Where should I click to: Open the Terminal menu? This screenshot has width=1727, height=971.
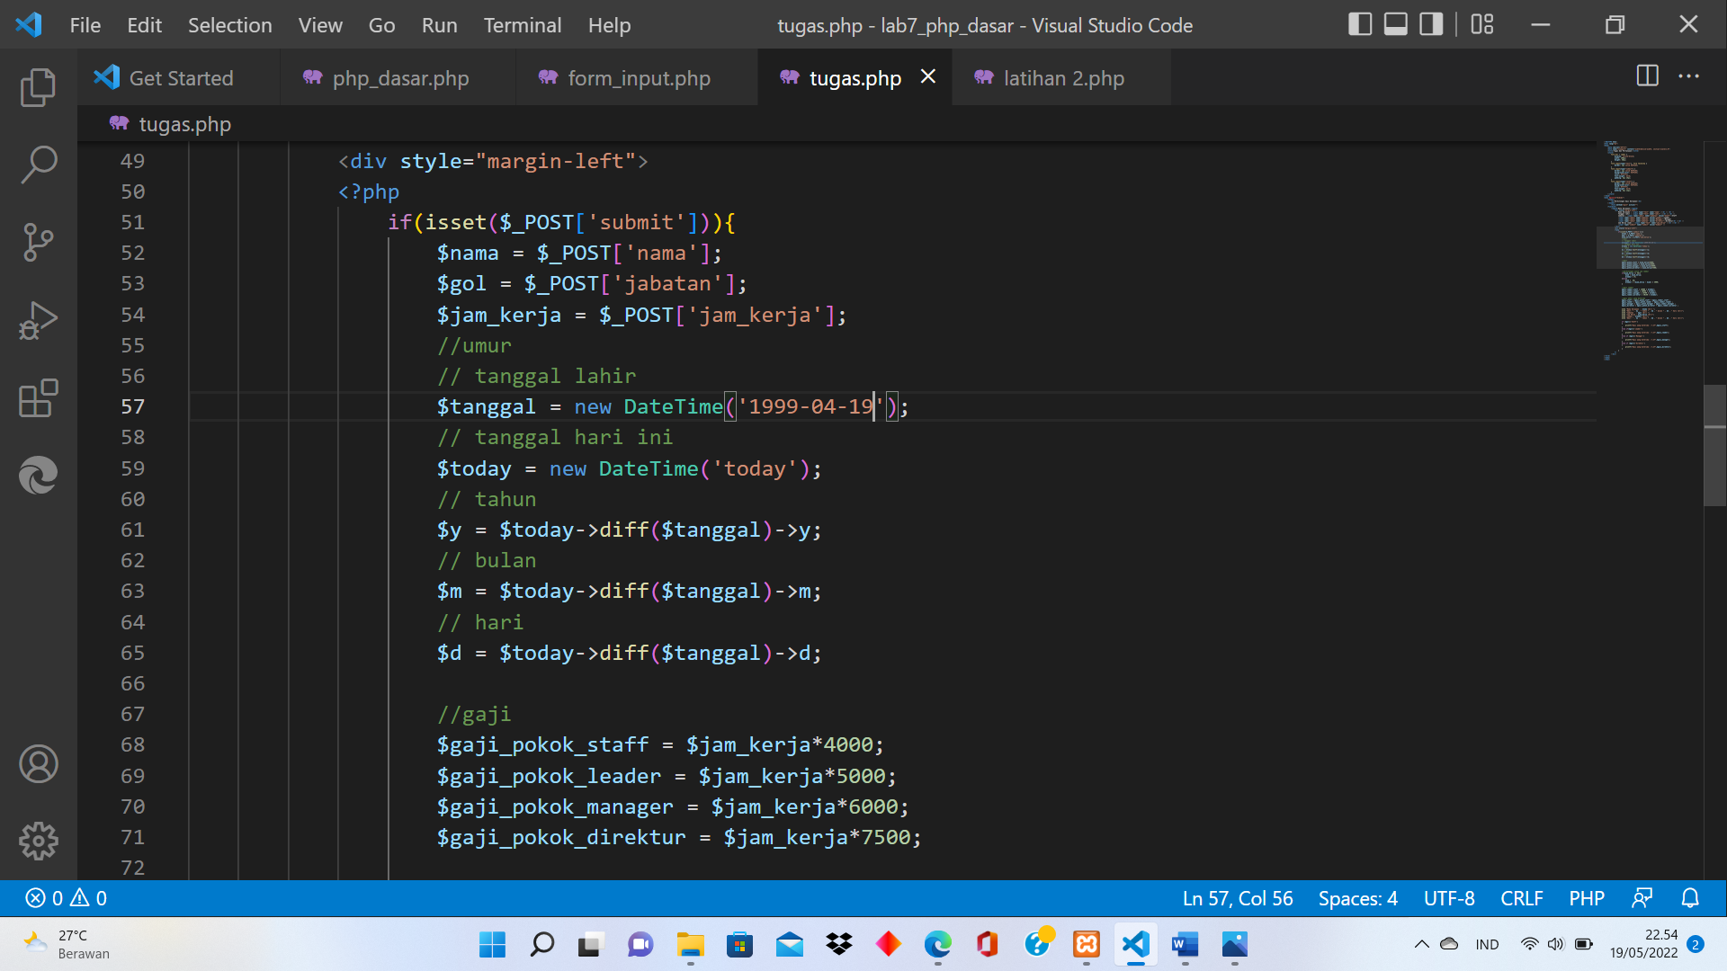pos(523,25)
